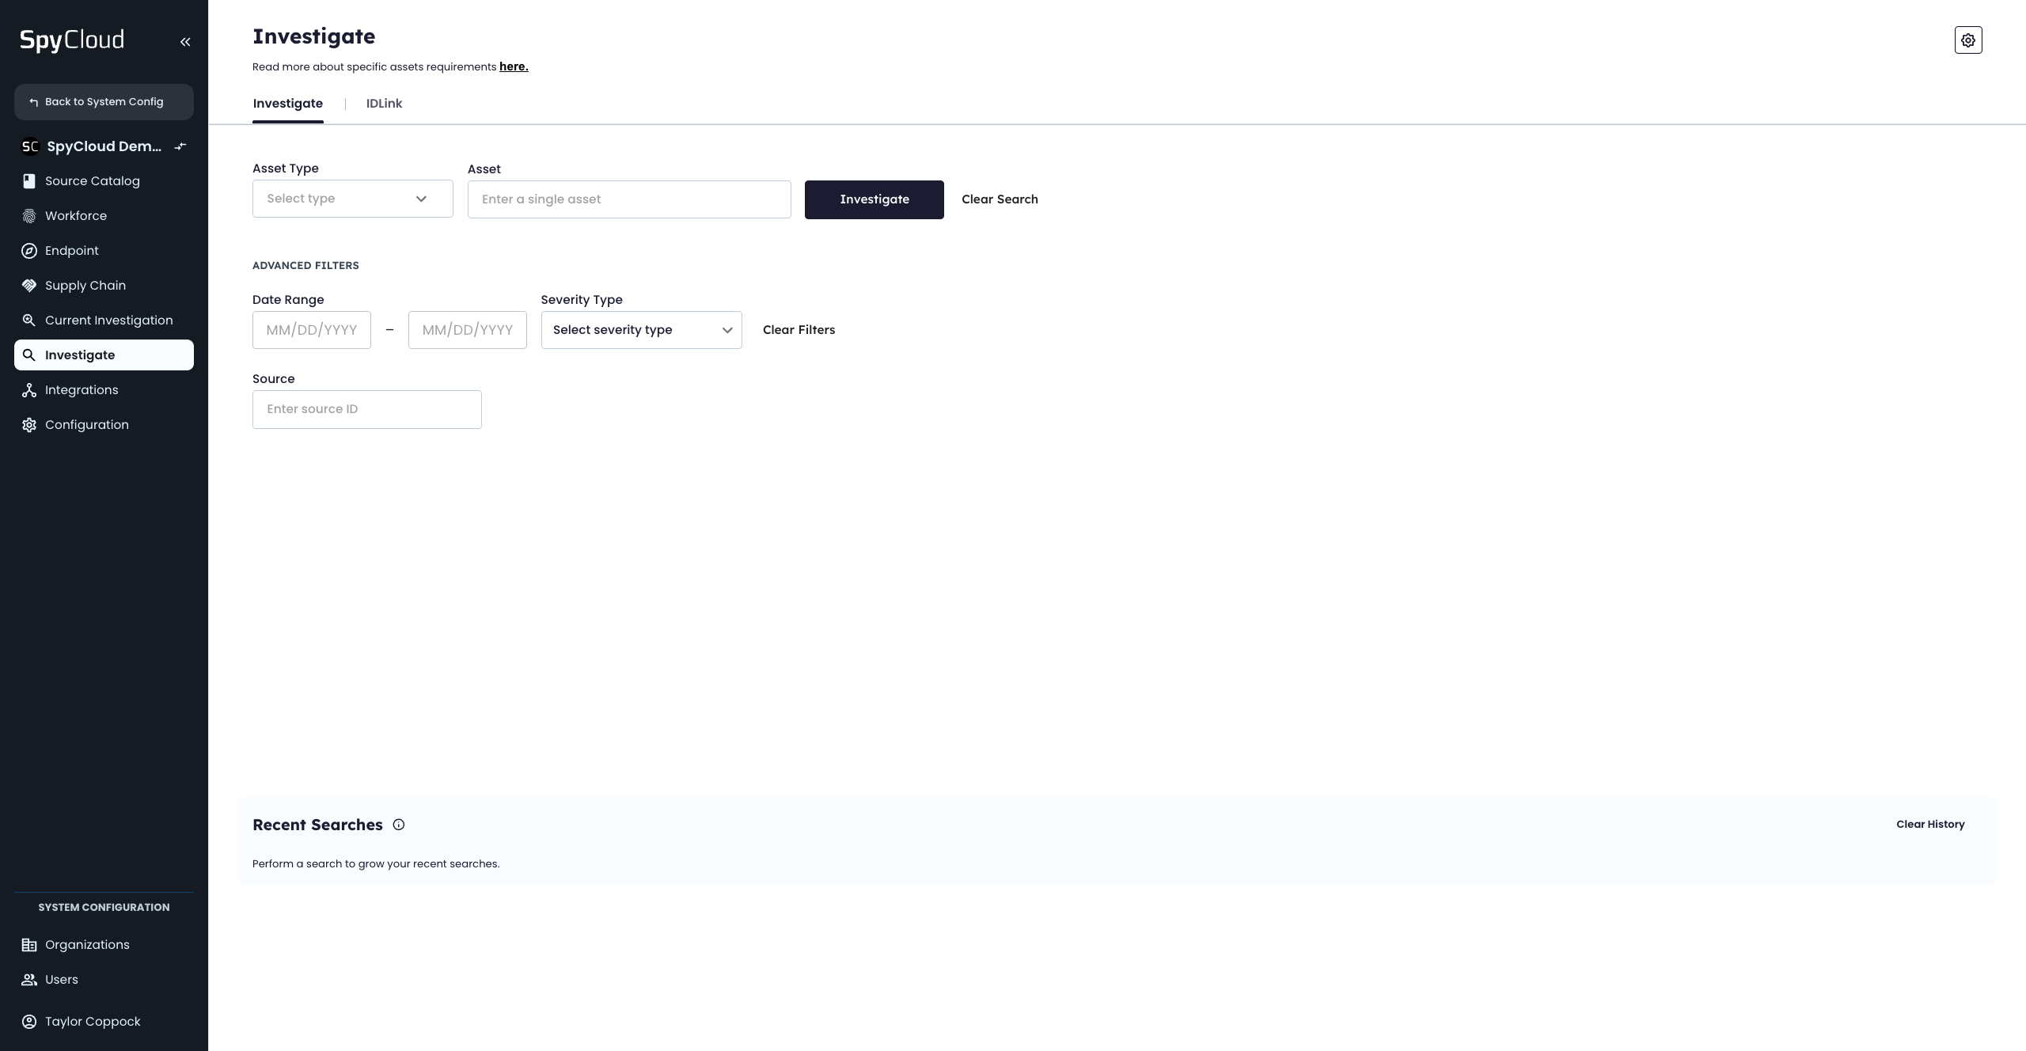
Task: Click Clear Filters
Action: click(799, 330)
